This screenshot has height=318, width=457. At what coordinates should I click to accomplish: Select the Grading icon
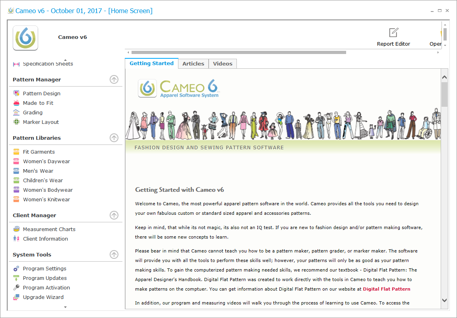(16, 112)
